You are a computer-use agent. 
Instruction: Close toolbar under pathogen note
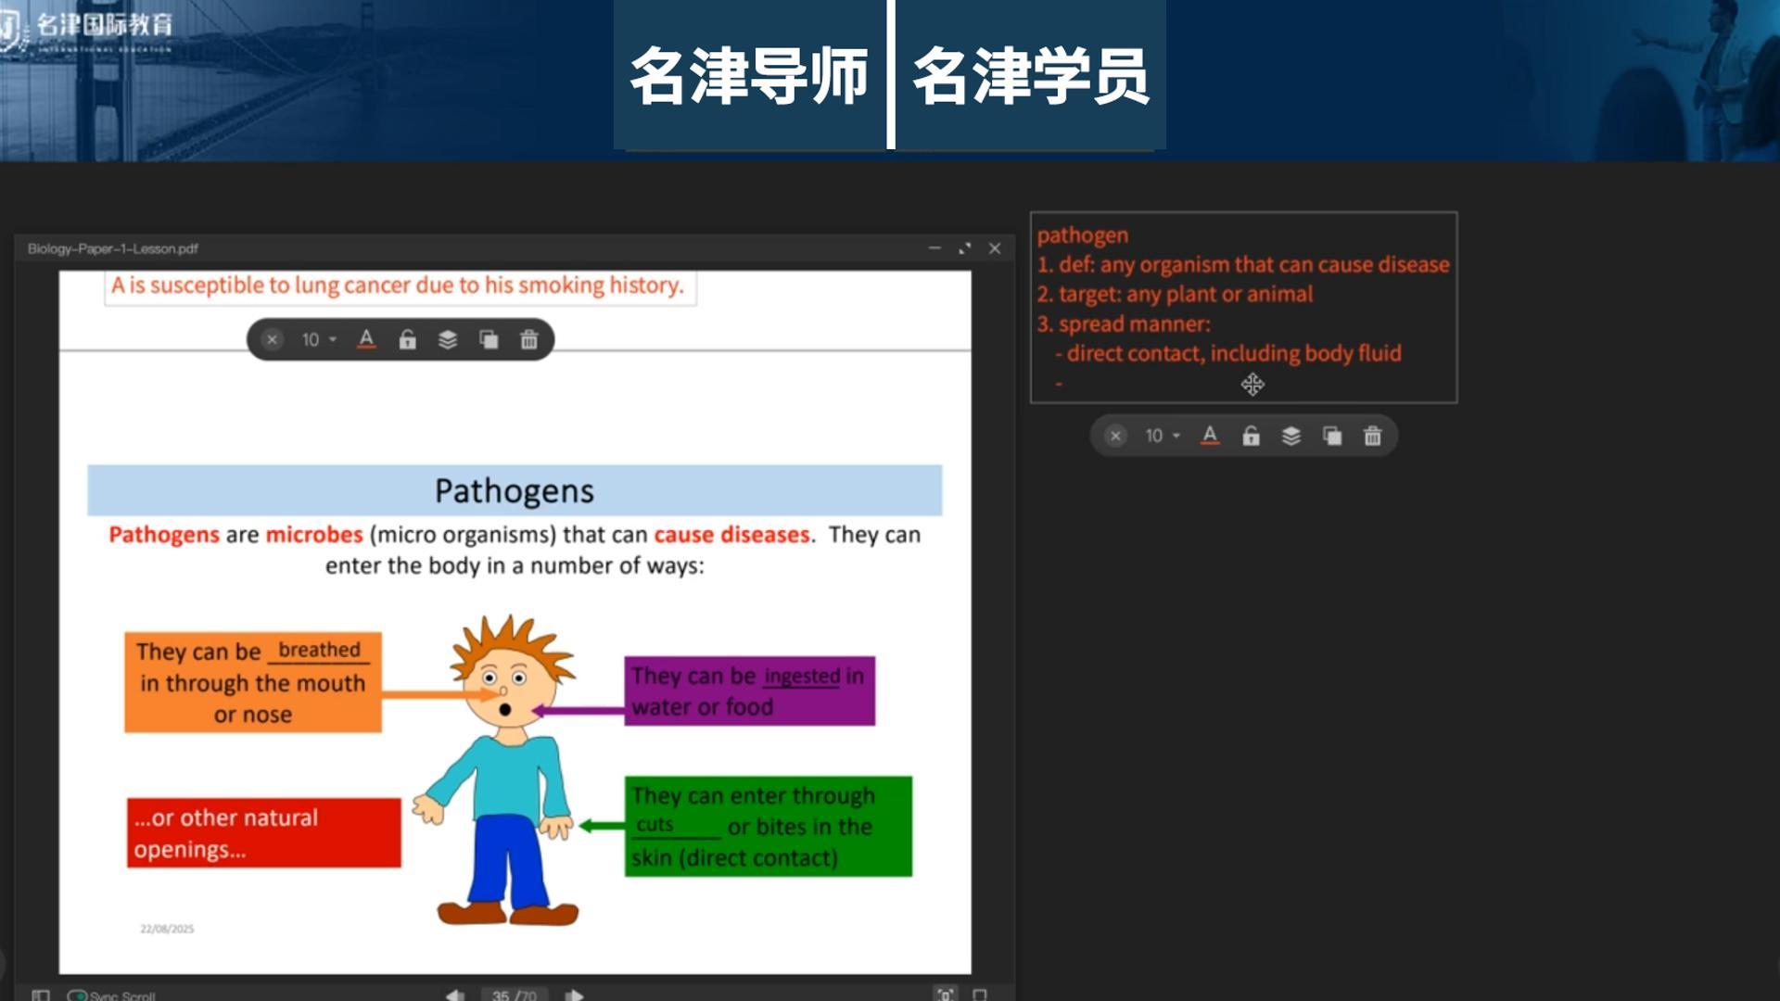tap(1115, 436)
